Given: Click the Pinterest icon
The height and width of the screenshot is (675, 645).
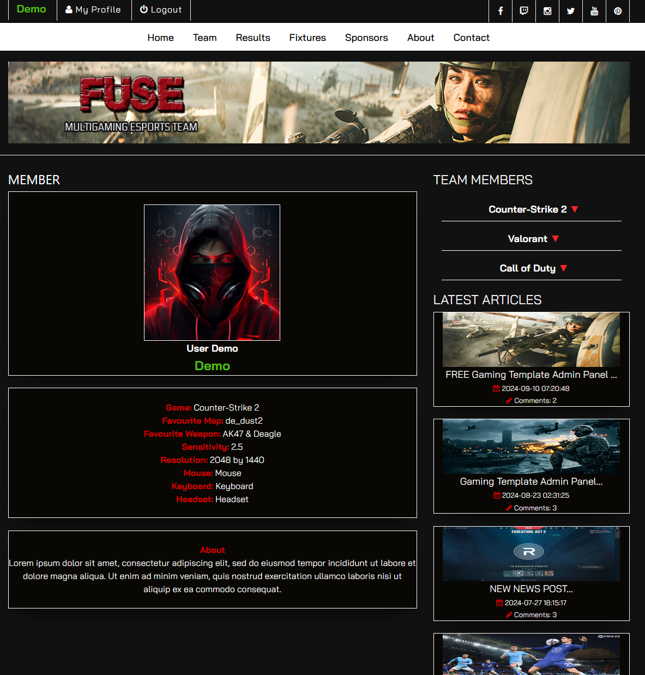Looking at the screenshot, I should tap(618, 11).
